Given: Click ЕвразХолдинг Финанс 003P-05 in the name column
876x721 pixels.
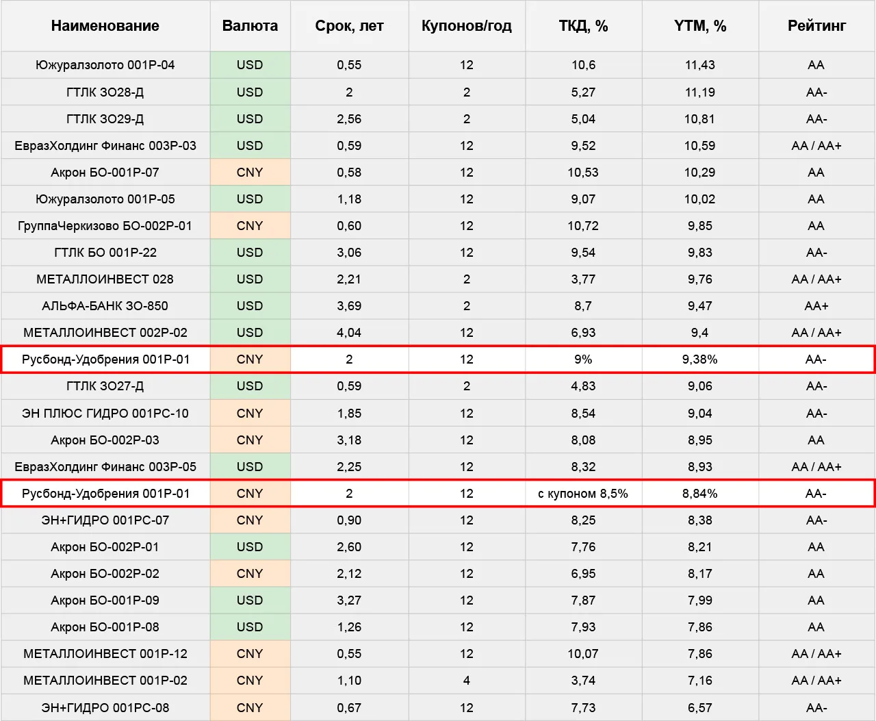Looking at the screenshot, I should click(x=105, y=466).
